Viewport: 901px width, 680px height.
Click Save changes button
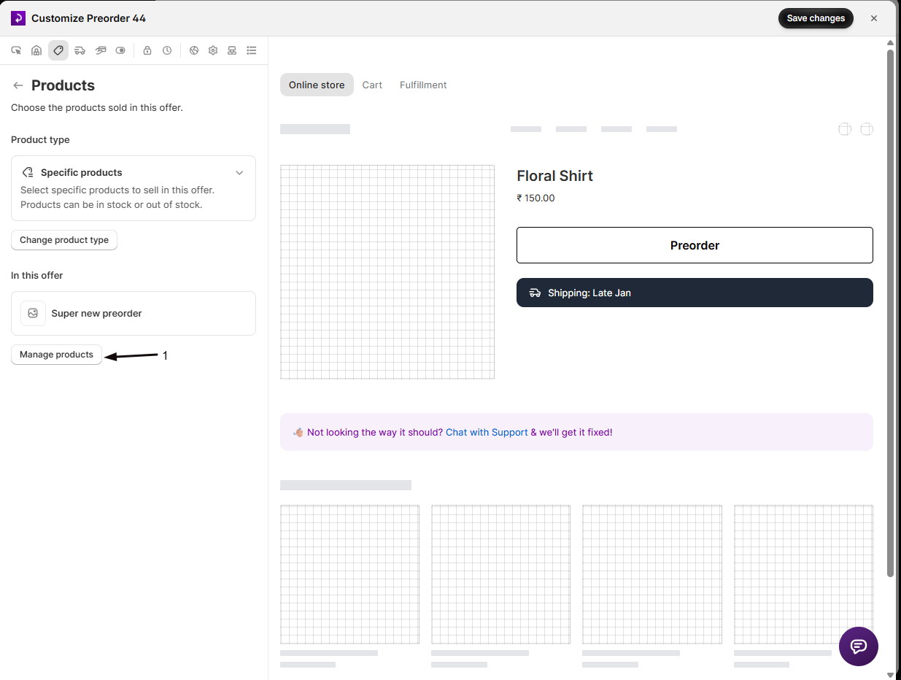(x=816, y=18)
